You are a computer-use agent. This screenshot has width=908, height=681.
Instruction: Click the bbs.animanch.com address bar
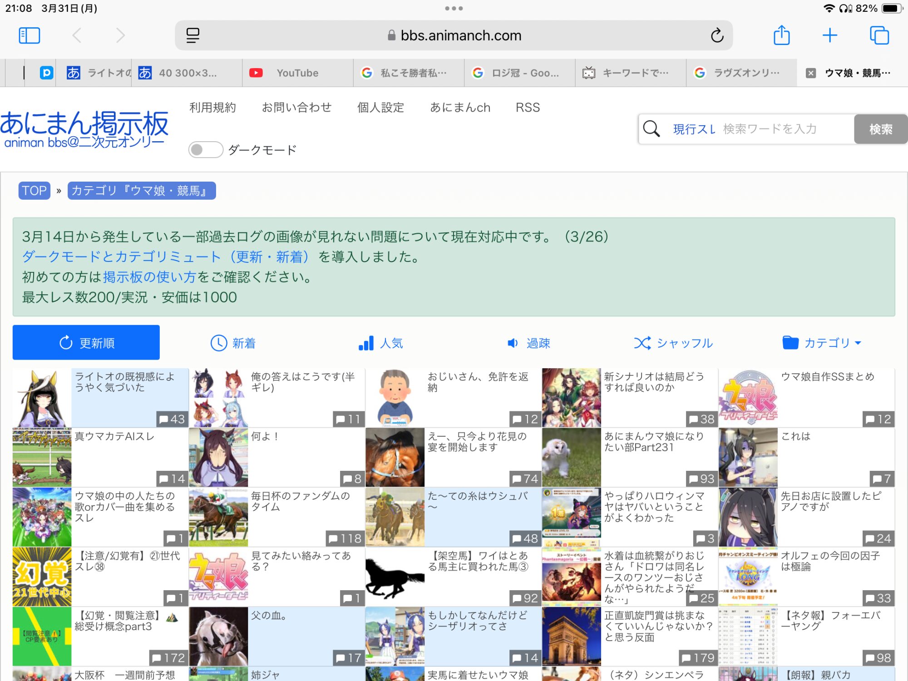454,35
